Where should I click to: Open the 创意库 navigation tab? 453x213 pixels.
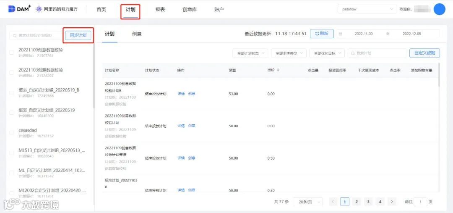pos(190,10)
